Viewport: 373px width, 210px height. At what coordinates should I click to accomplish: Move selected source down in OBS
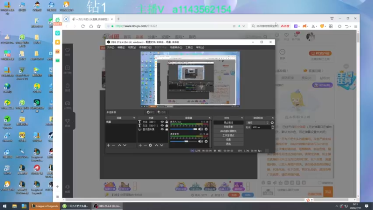(x=161, y=145)
